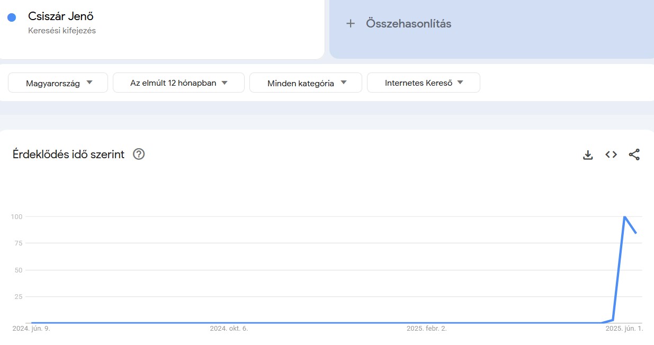
Task: Open the Minden kategória category filter
Action: tap(306, 83)
